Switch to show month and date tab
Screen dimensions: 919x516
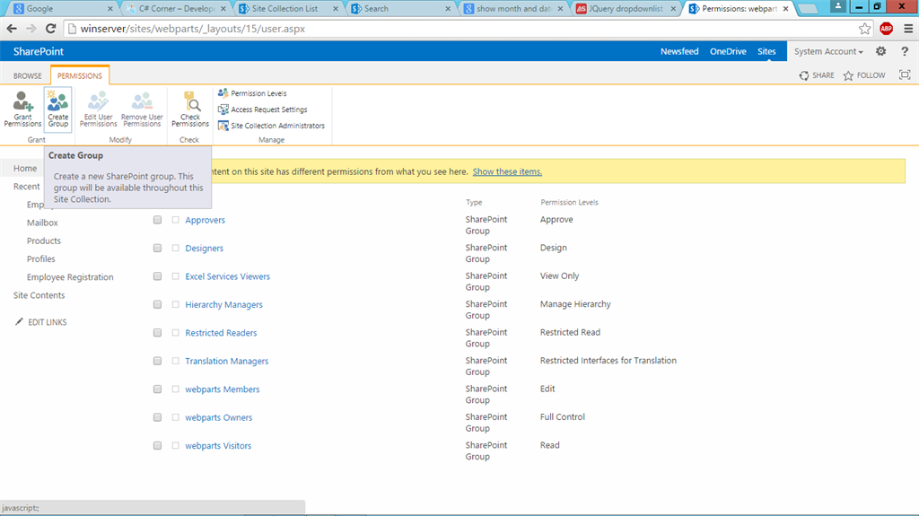coord(512,9)
